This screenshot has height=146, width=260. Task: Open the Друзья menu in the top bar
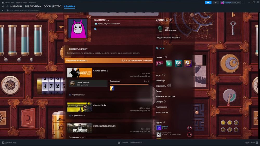click(19, 3)
